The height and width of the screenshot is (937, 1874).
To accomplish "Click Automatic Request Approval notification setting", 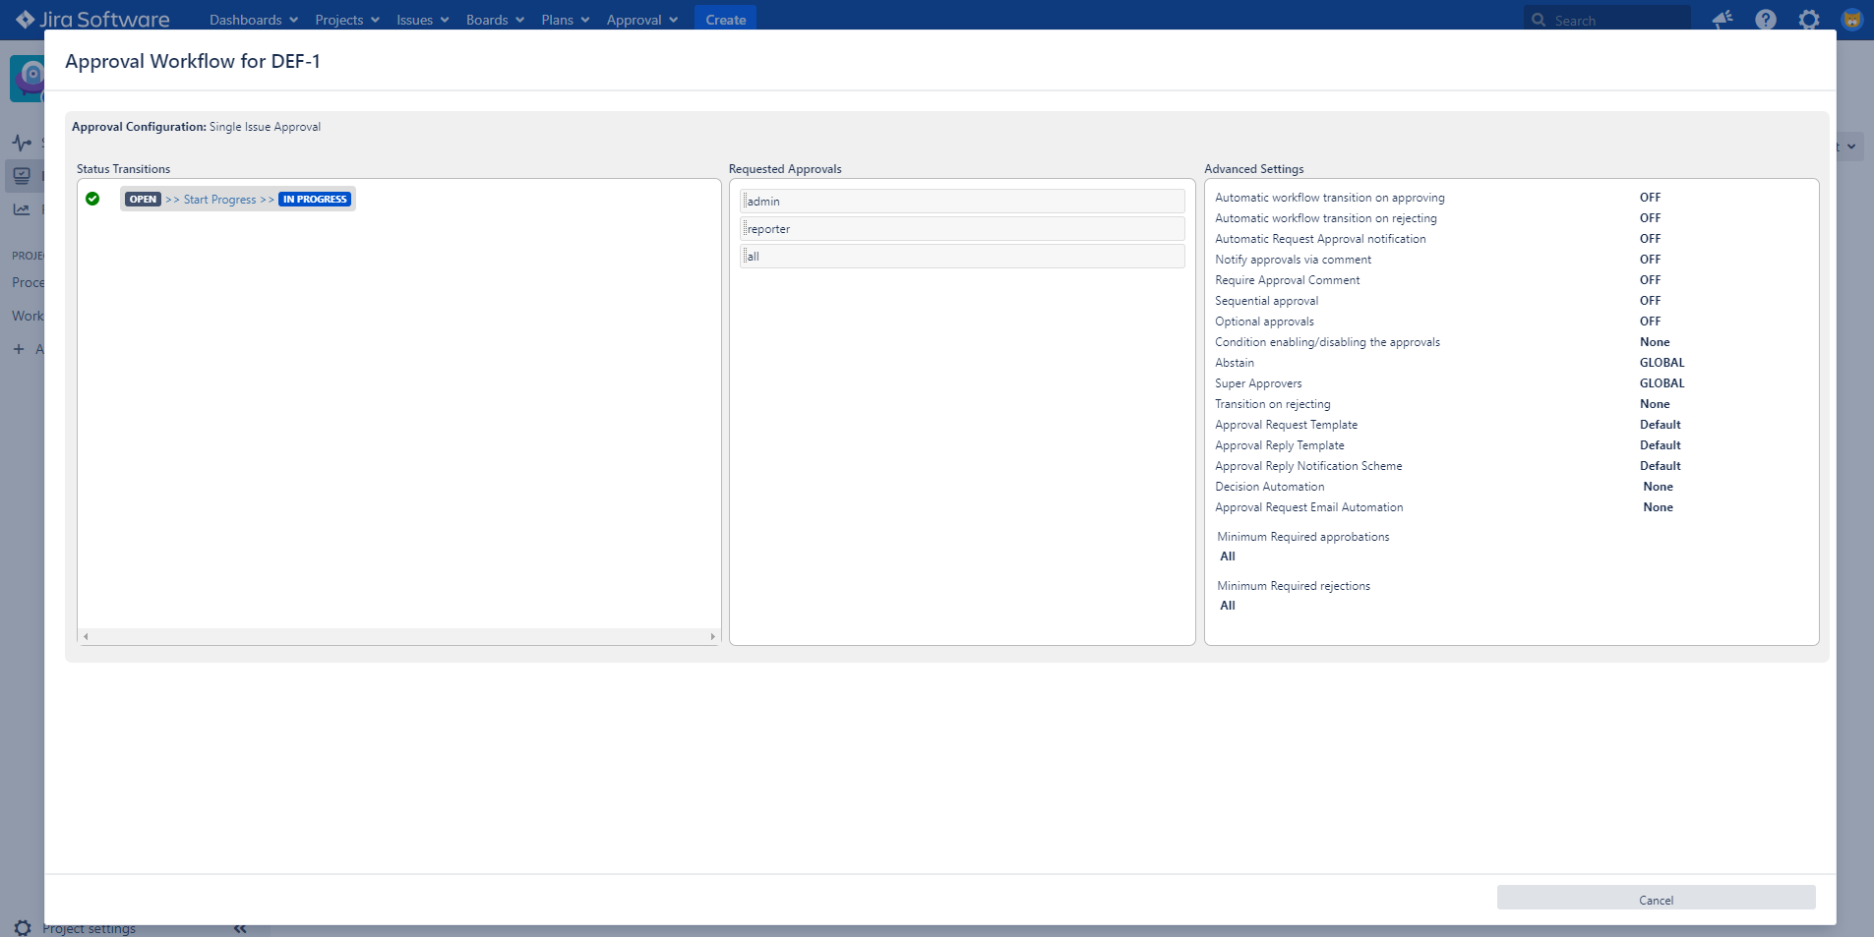I will point(1320,239).
